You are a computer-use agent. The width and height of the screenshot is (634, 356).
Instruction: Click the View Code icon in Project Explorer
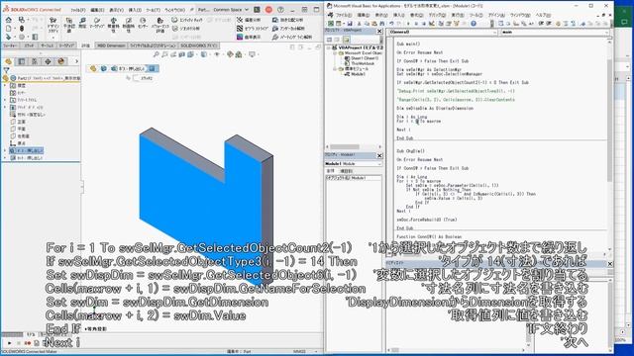(x=329, y=40)
